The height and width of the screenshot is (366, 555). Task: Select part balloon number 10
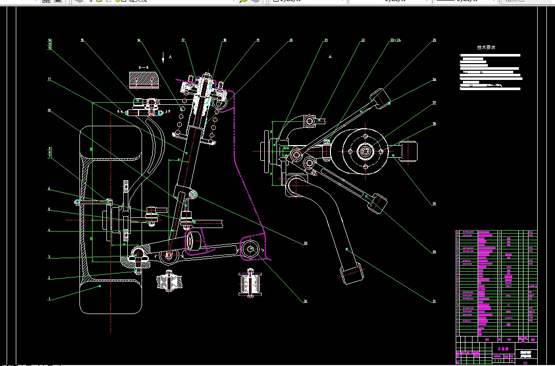click(x=49, y=110)
